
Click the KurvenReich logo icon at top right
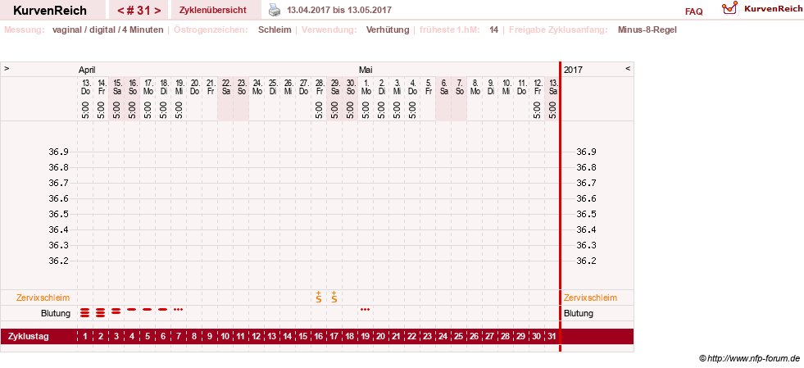coord(729,7)
